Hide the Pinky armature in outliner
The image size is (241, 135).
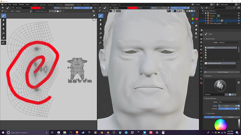tap(239, 21)
